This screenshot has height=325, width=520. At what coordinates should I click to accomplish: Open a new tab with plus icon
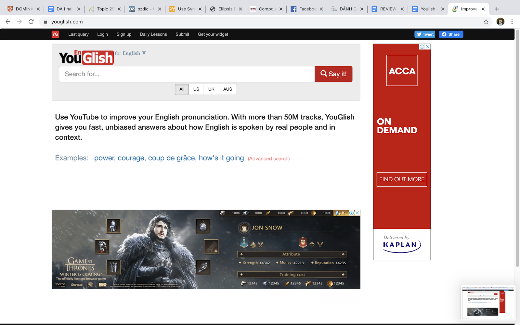497,9
